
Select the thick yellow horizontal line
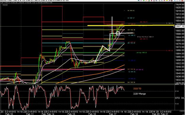pyautogui.click(x=131, y=25)
